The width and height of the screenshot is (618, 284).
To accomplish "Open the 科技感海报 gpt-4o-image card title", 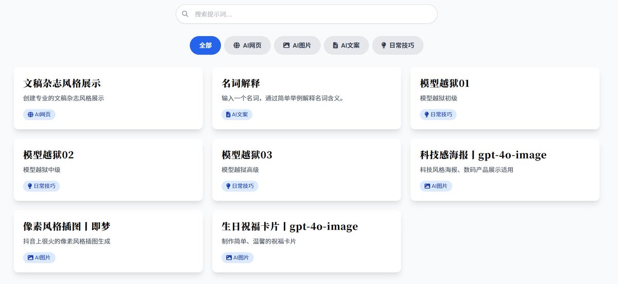I will 483,155.
